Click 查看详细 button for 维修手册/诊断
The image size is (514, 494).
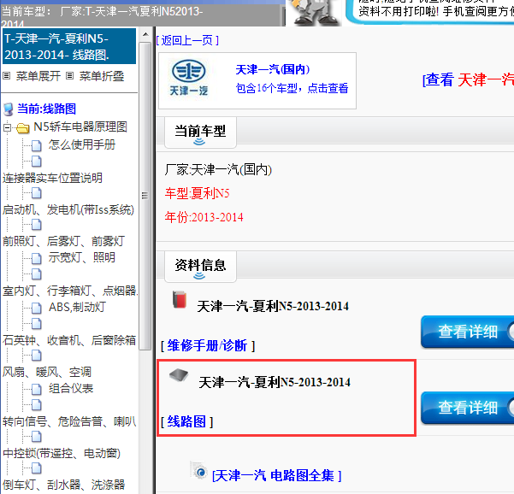coord(468,332)
